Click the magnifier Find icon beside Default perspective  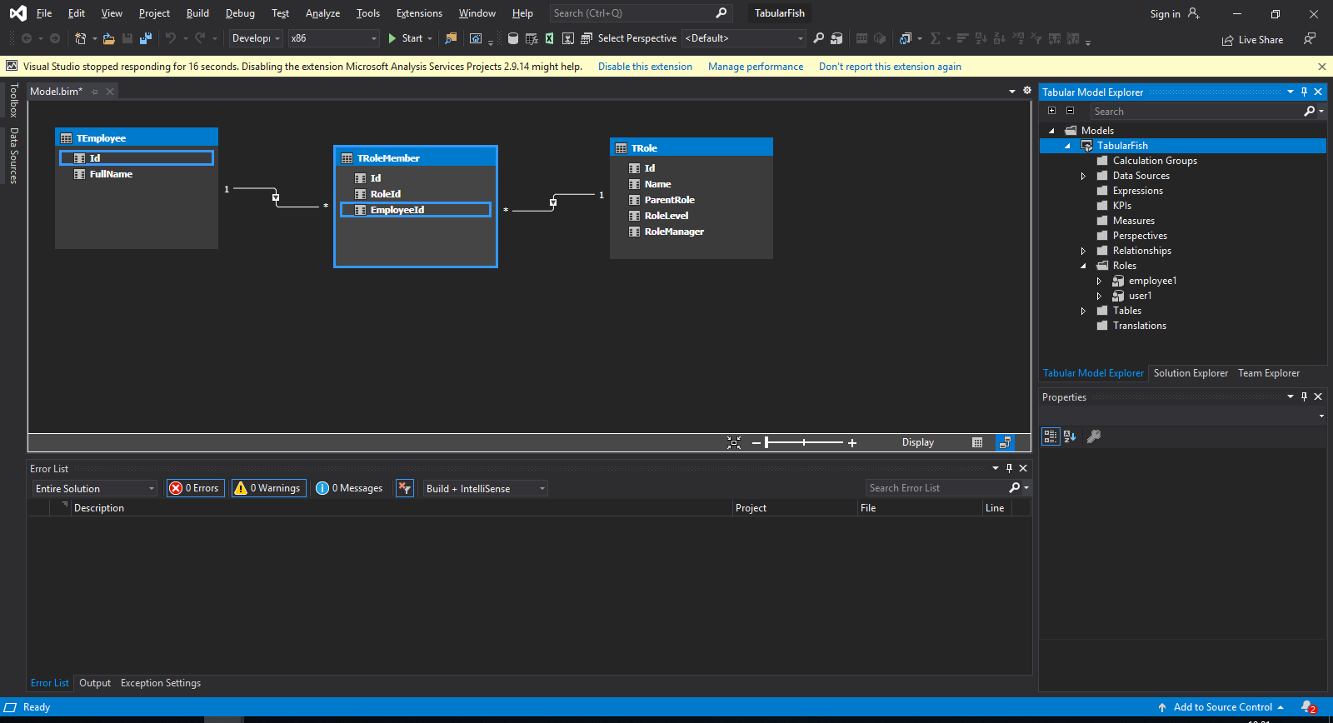819,38
